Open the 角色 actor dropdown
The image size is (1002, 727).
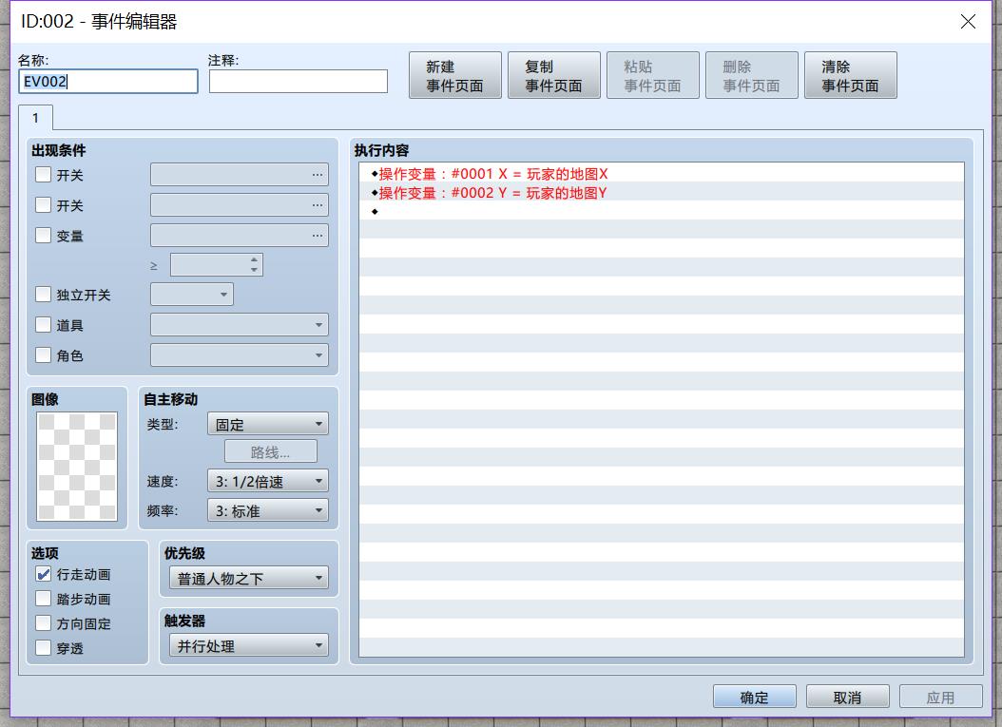(x=240, y=355)
